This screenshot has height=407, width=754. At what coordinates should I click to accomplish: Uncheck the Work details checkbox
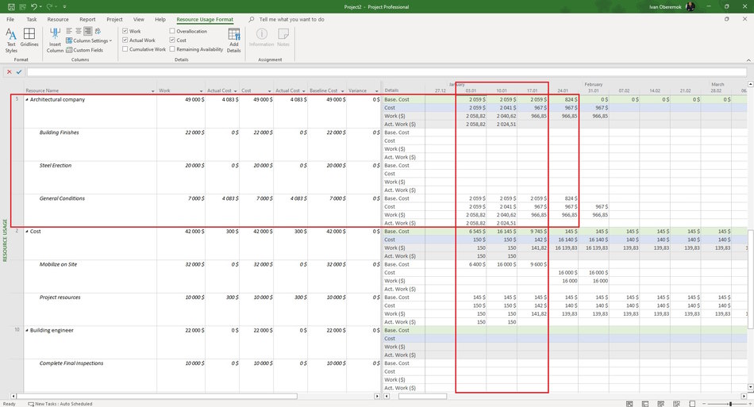(x=125, y=31)
